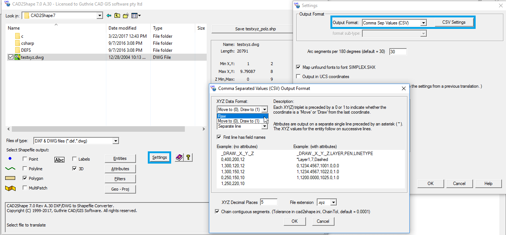Open the Attributes options button

pyautogui.click(x=120, y=169)
